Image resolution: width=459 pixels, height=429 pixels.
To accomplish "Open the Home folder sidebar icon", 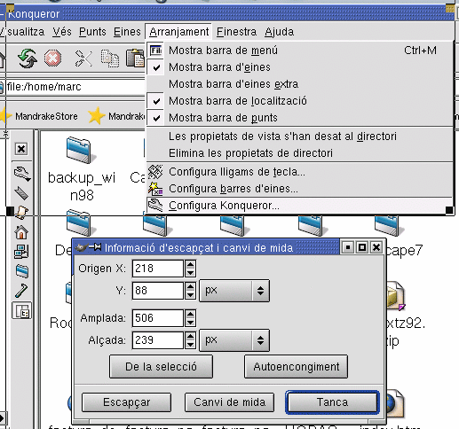I will pos(21,232).
